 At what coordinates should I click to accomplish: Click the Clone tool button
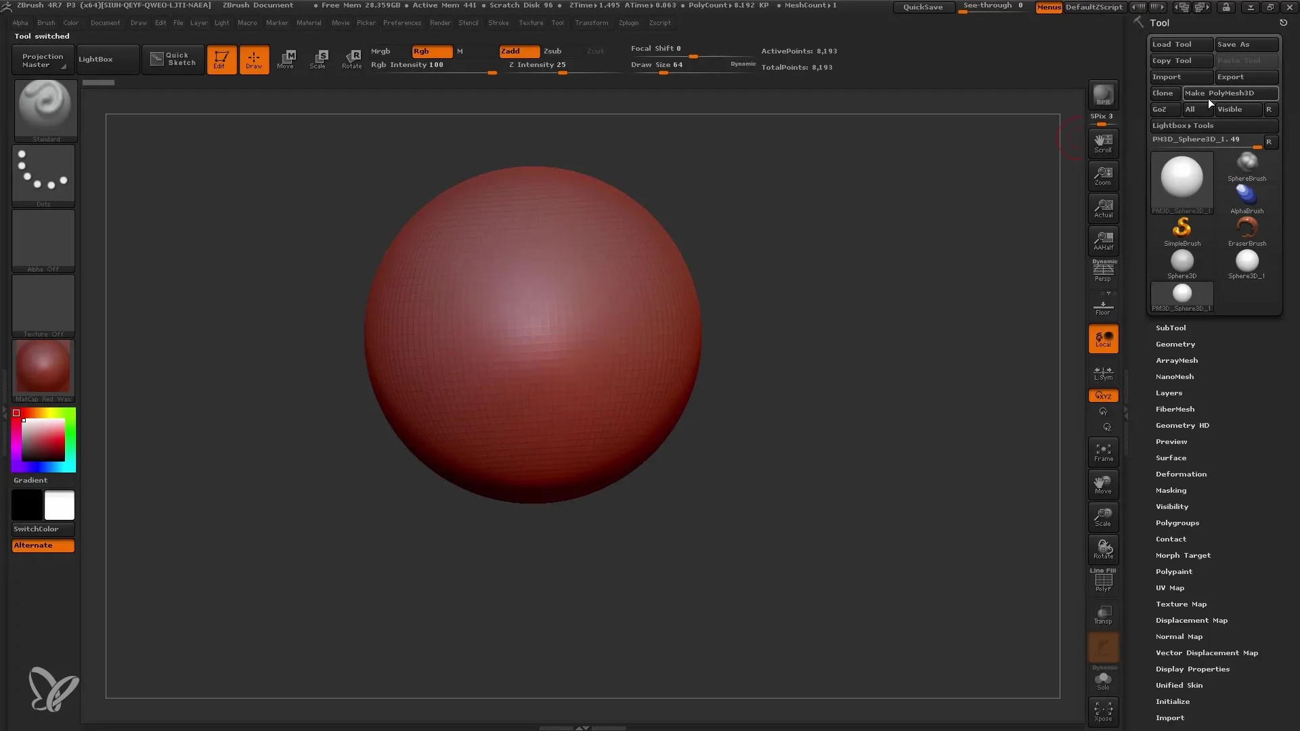coord(1163,93)
